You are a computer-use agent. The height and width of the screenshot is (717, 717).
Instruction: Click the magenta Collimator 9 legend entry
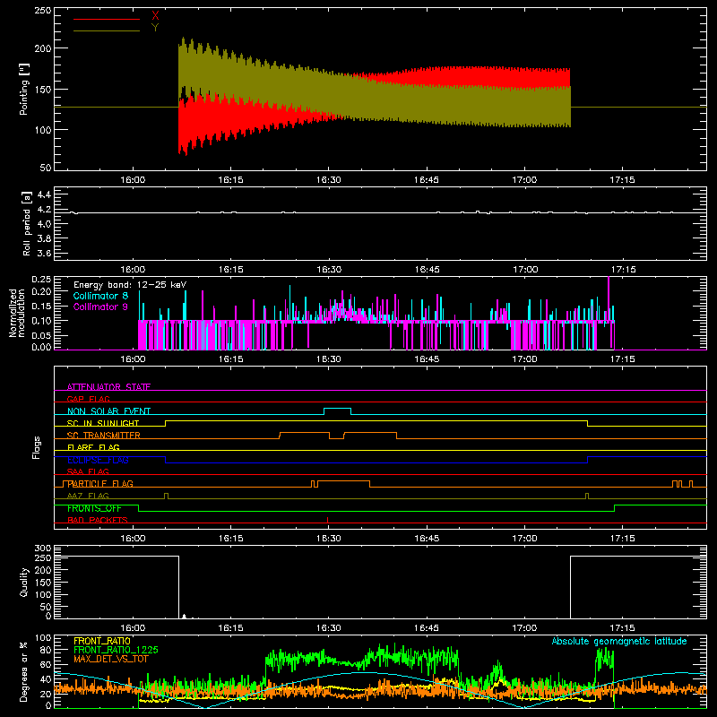pos(100,307)
